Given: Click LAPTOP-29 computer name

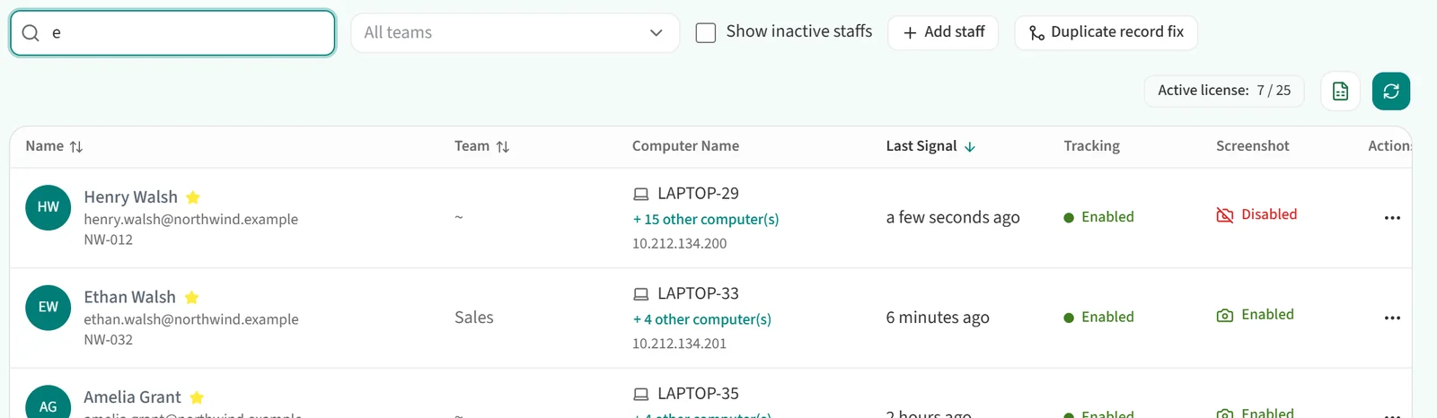Looking at the screenshot, I should [698, 194].
